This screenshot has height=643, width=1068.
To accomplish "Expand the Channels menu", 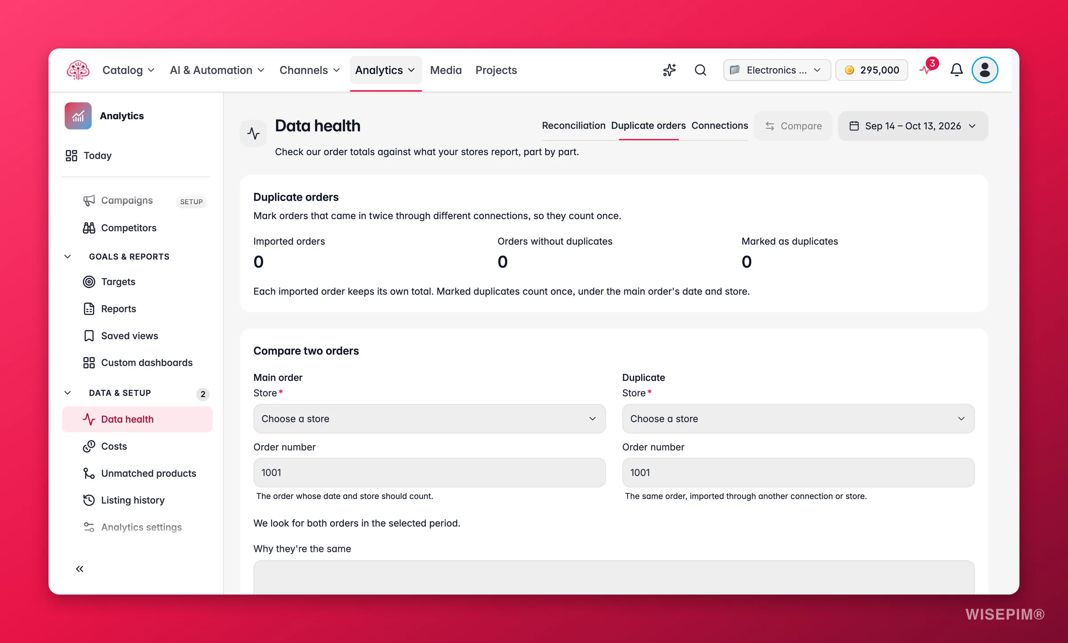I will [x=310, y=70].
